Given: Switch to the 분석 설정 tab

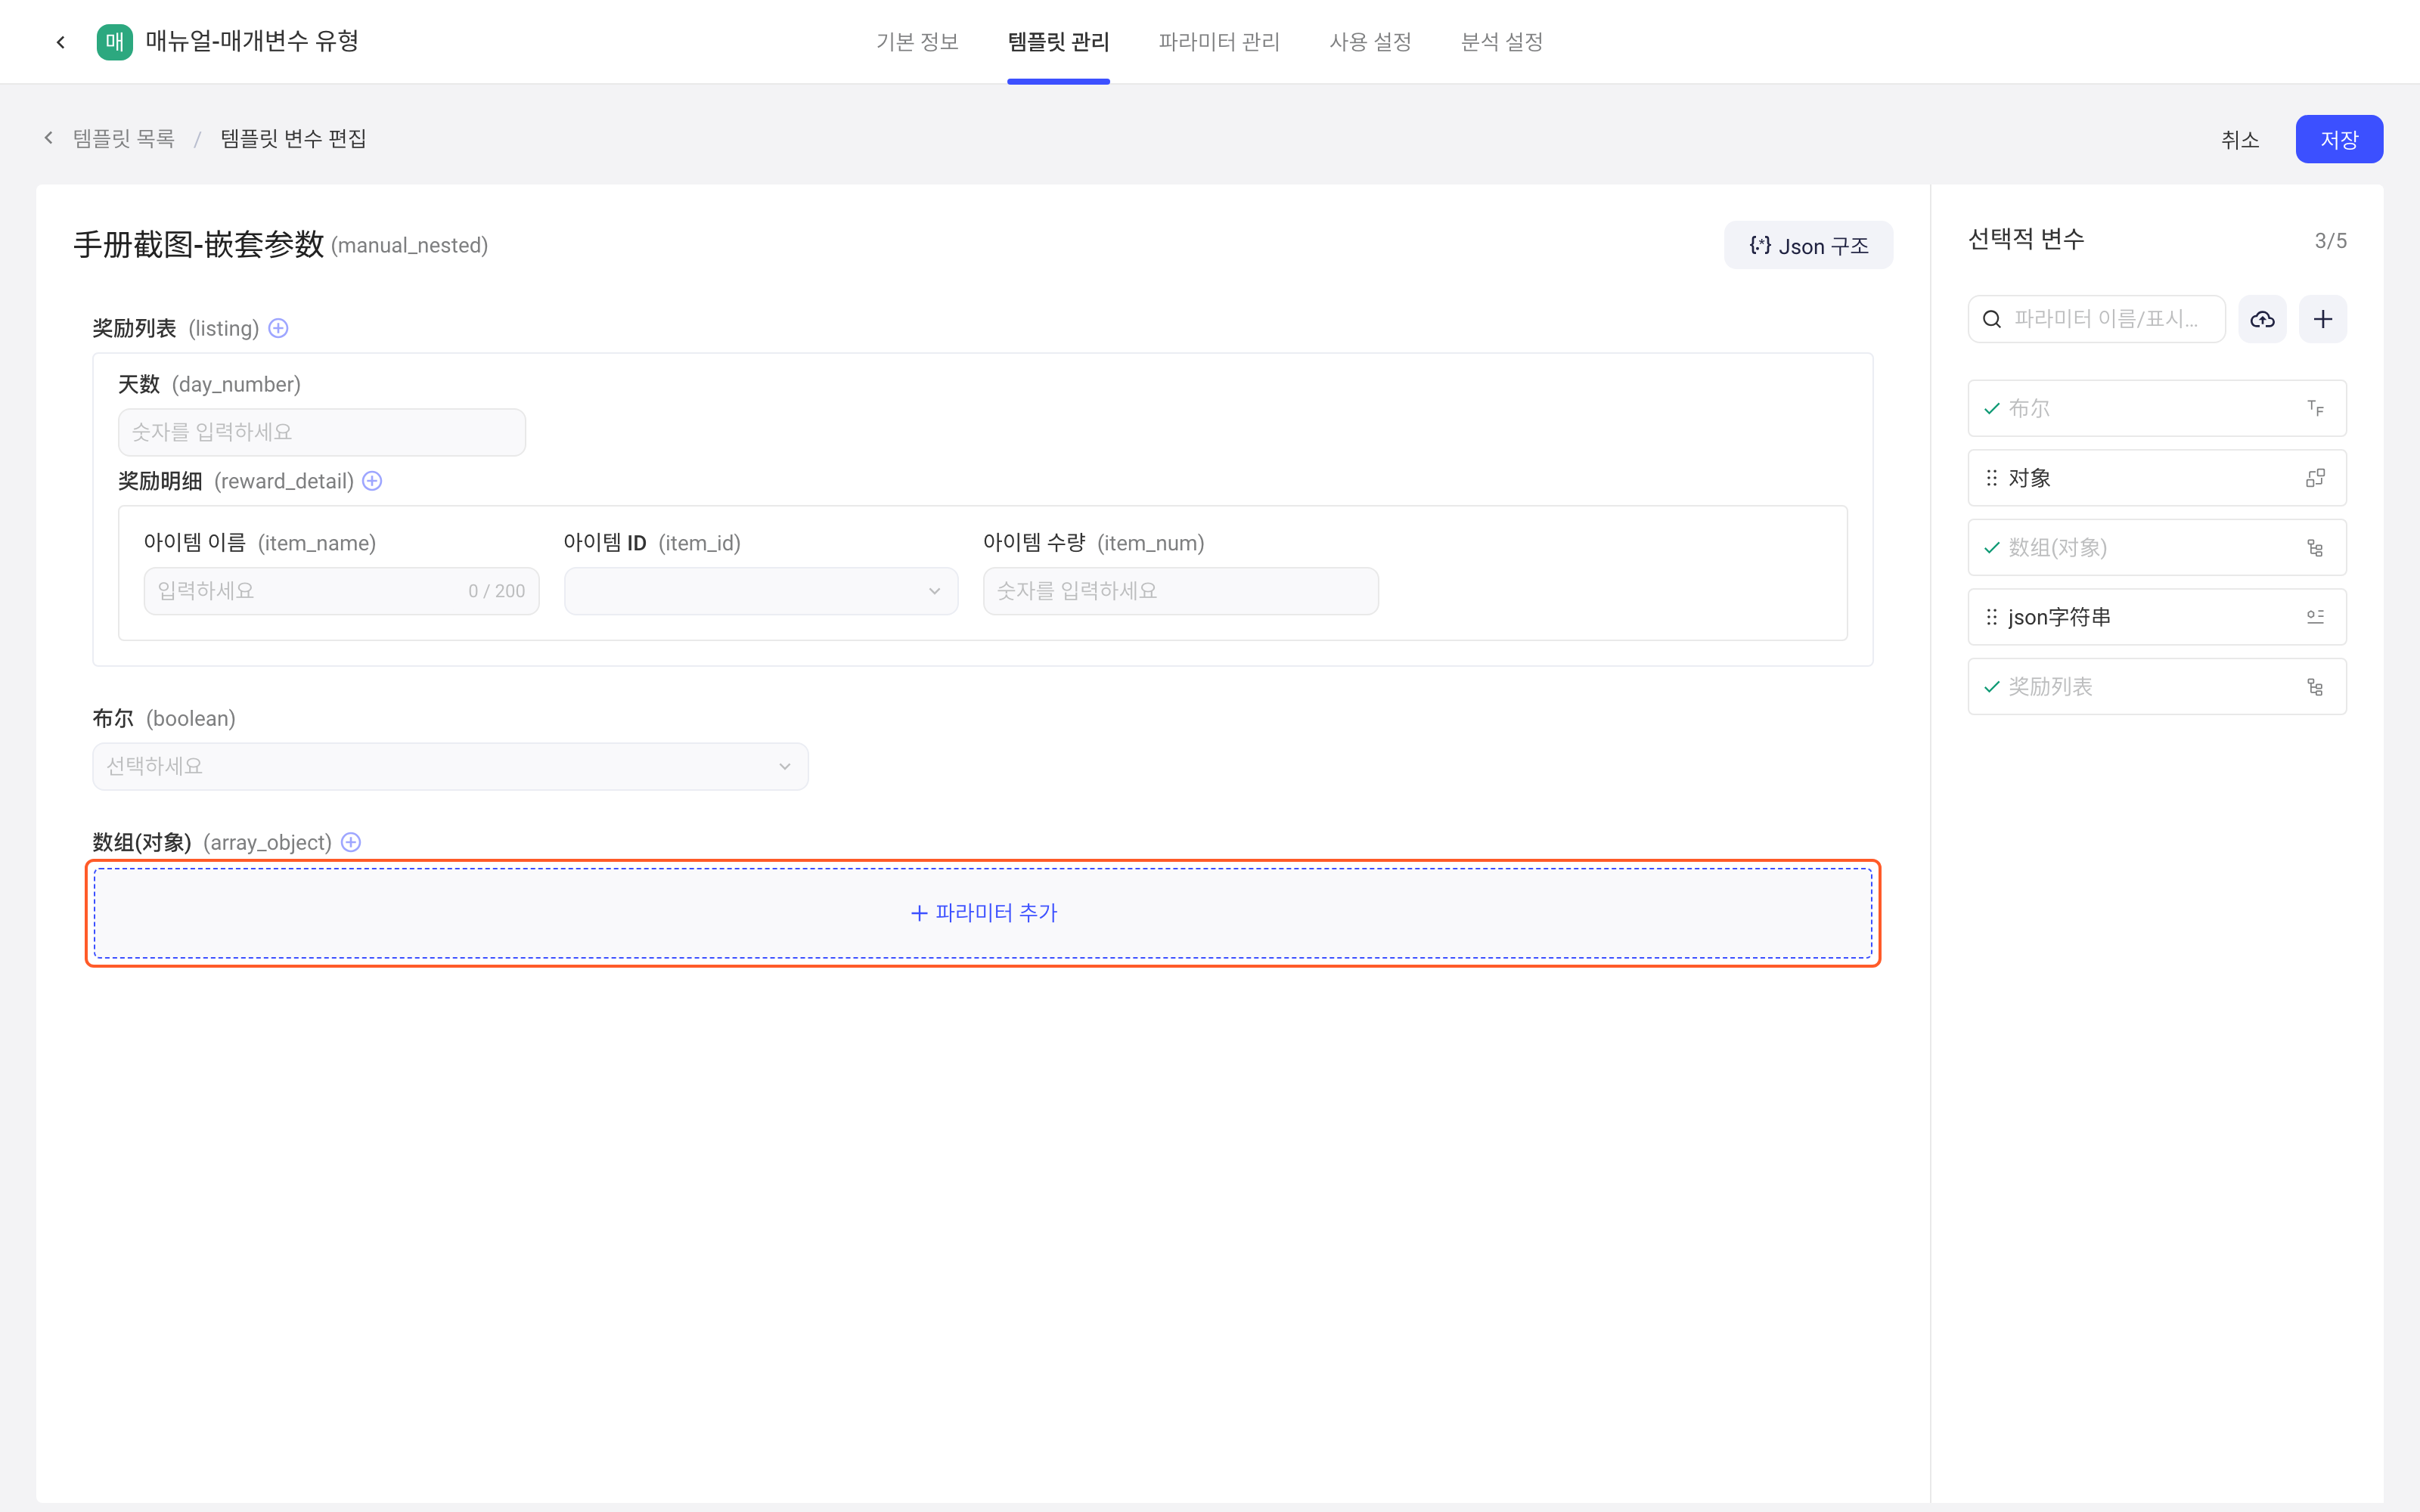Looking at the screenshot, I should [x=1501, y=42].
